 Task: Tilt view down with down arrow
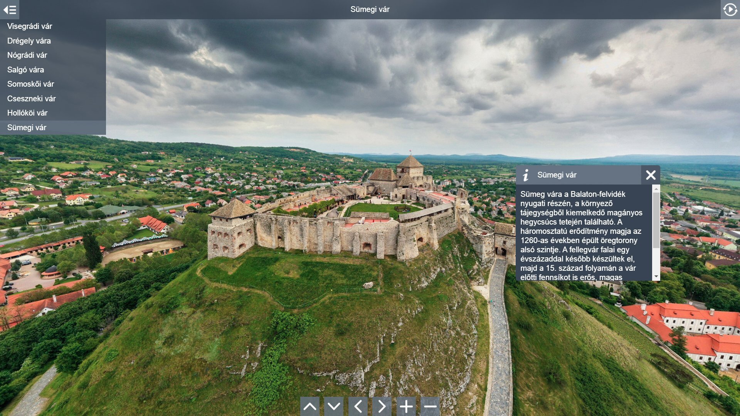[x=334, y=406]
